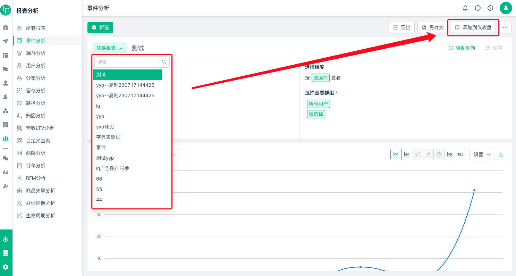This screenshot has width=516, height=276.
Task: Click the WeChat icon in left rail
Action: (x=6, y=158)
